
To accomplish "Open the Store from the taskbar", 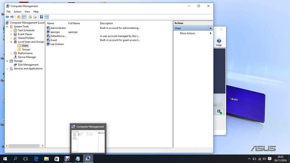I will coord(57,159).
